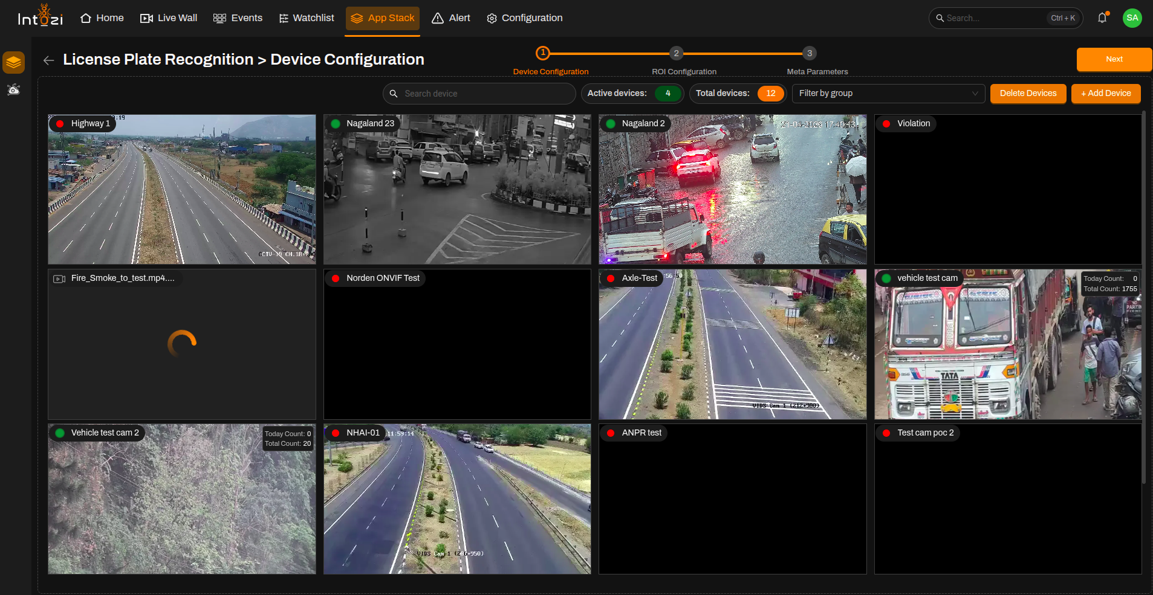This screenshot has height=595, width=1153.
Task: Open the Watchlist menu item
Action: 307,18
